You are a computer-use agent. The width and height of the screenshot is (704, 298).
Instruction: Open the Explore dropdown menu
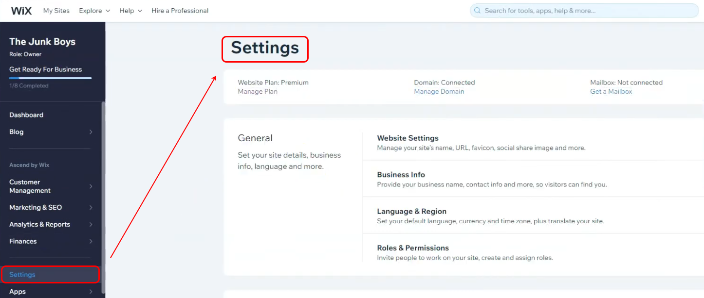[x=94, y=11]
